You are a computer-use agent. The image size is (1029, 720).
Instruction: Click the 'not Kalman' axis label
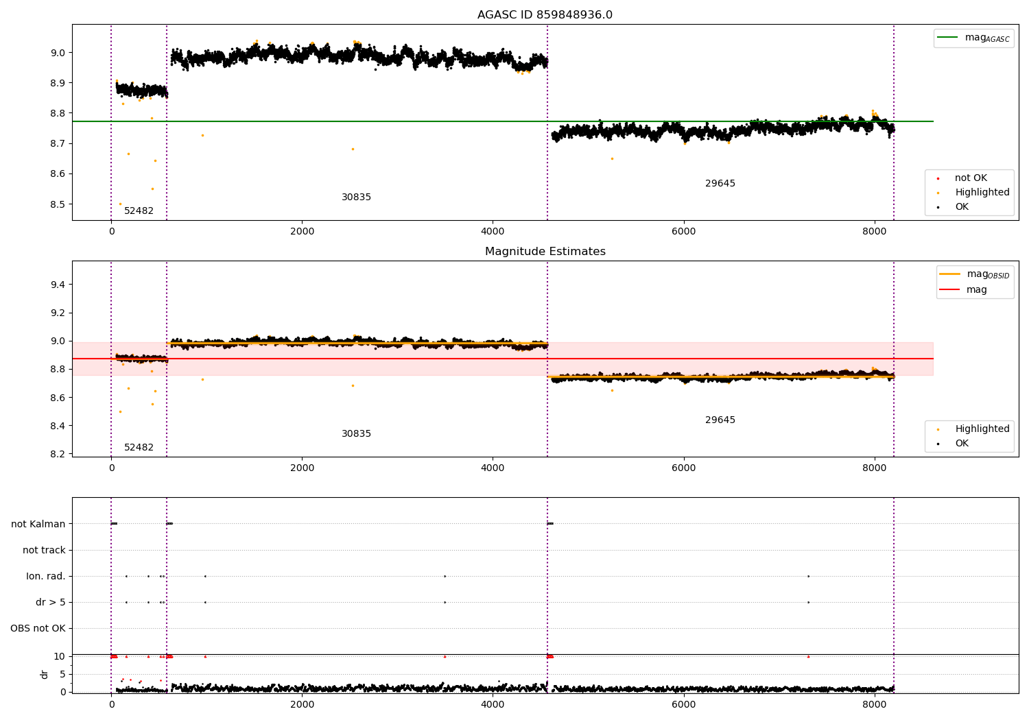38,524
